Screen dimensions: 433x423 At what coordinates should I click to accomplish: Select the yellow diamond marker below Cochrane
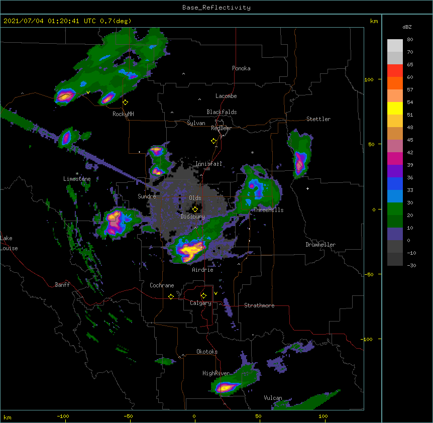click(x=171, y=296)
